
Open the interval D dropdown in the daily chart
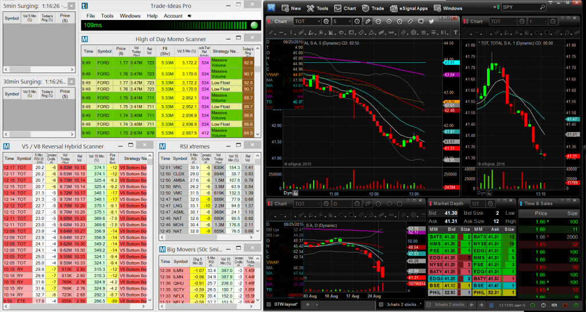350,204
